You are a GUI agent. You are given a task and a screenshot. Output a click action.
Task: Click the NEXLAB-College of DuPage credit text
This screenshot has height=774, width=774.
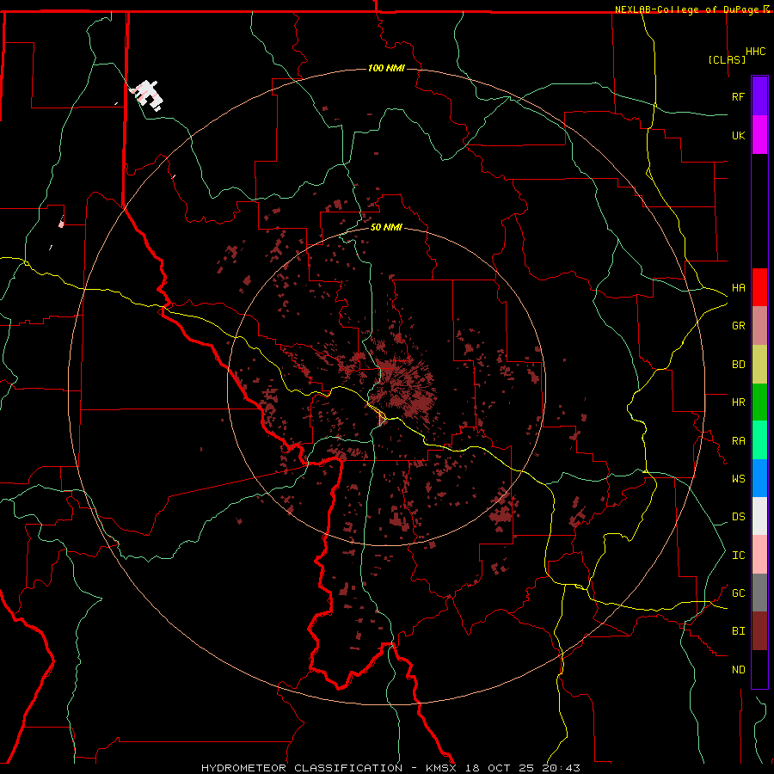[x=688, y=9]
